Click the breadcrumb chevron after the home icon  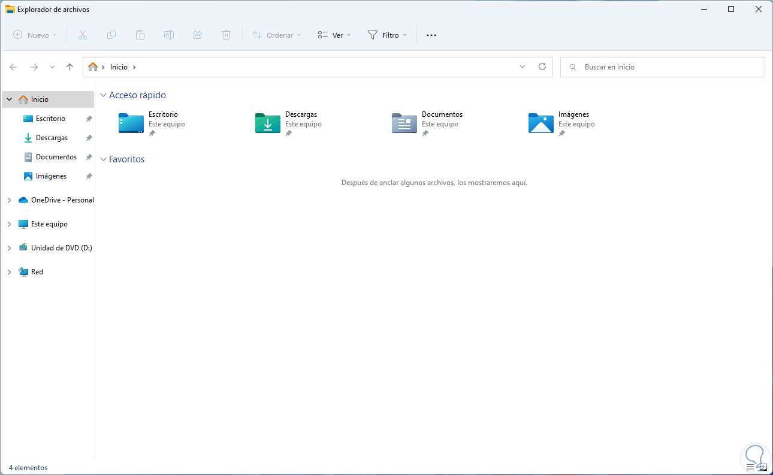pos(103,67)
